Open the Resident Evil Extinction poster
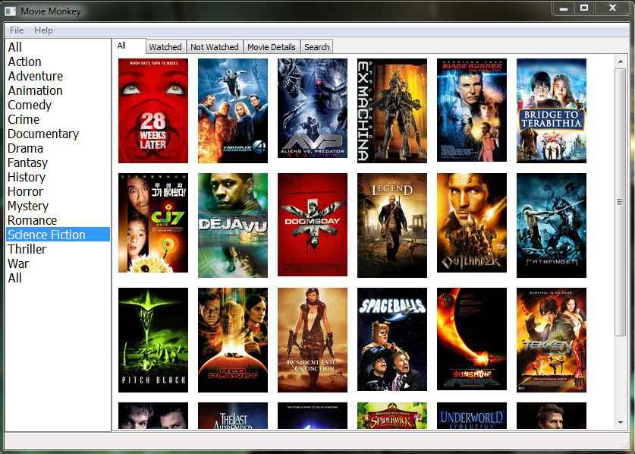635x454 pixels. [313, 340]
